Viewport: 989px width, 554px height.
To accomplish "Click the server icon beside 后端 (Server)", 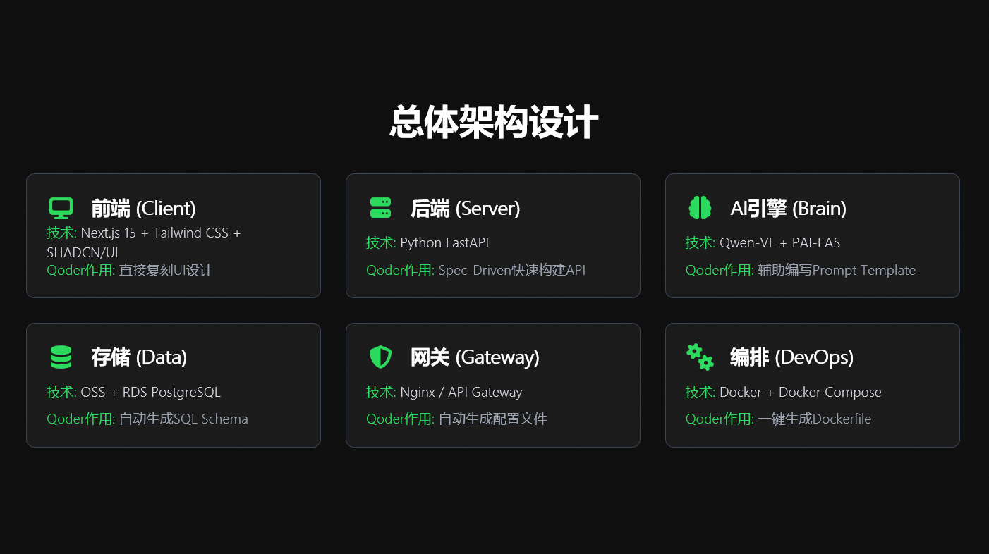I will [x=380, y=208].
